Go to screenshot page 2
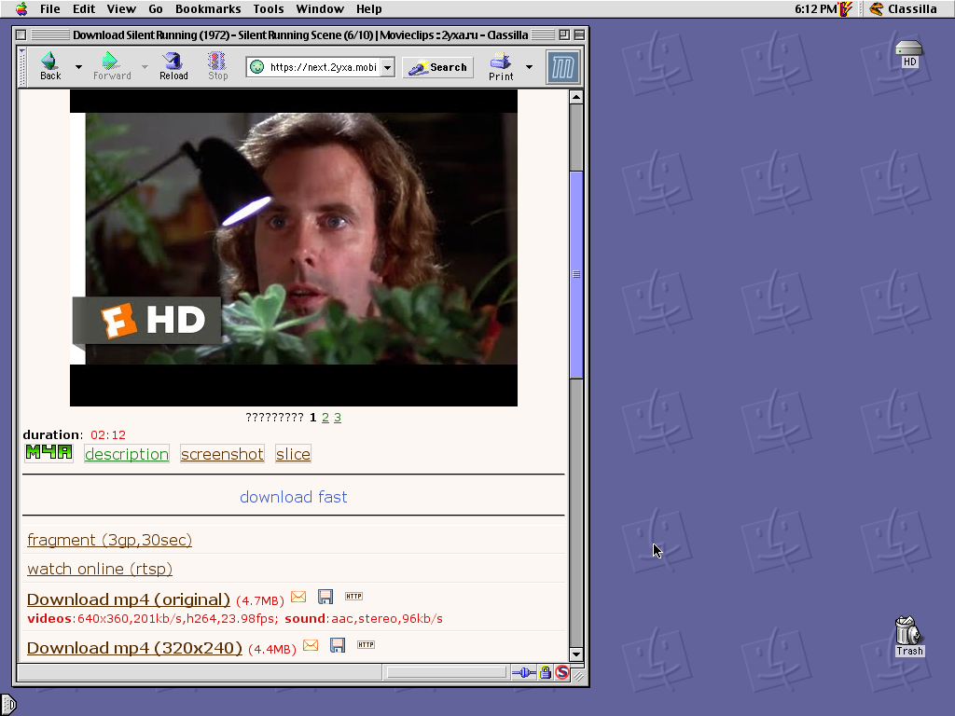Viewport: 955px width, 716px height. (x=325, y=418)
